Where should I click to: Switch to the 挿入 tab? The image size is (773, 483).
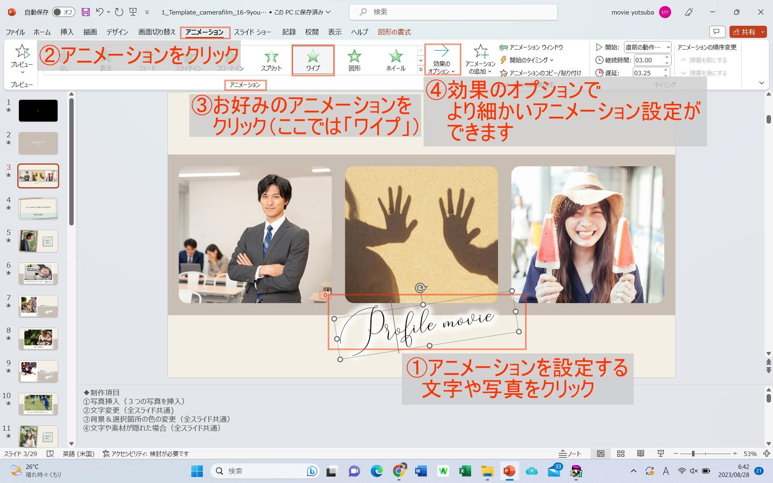pos(67,32)
